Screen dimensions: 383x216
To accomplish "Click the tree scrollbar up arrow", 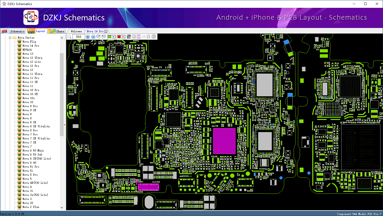I will [62, 38].
